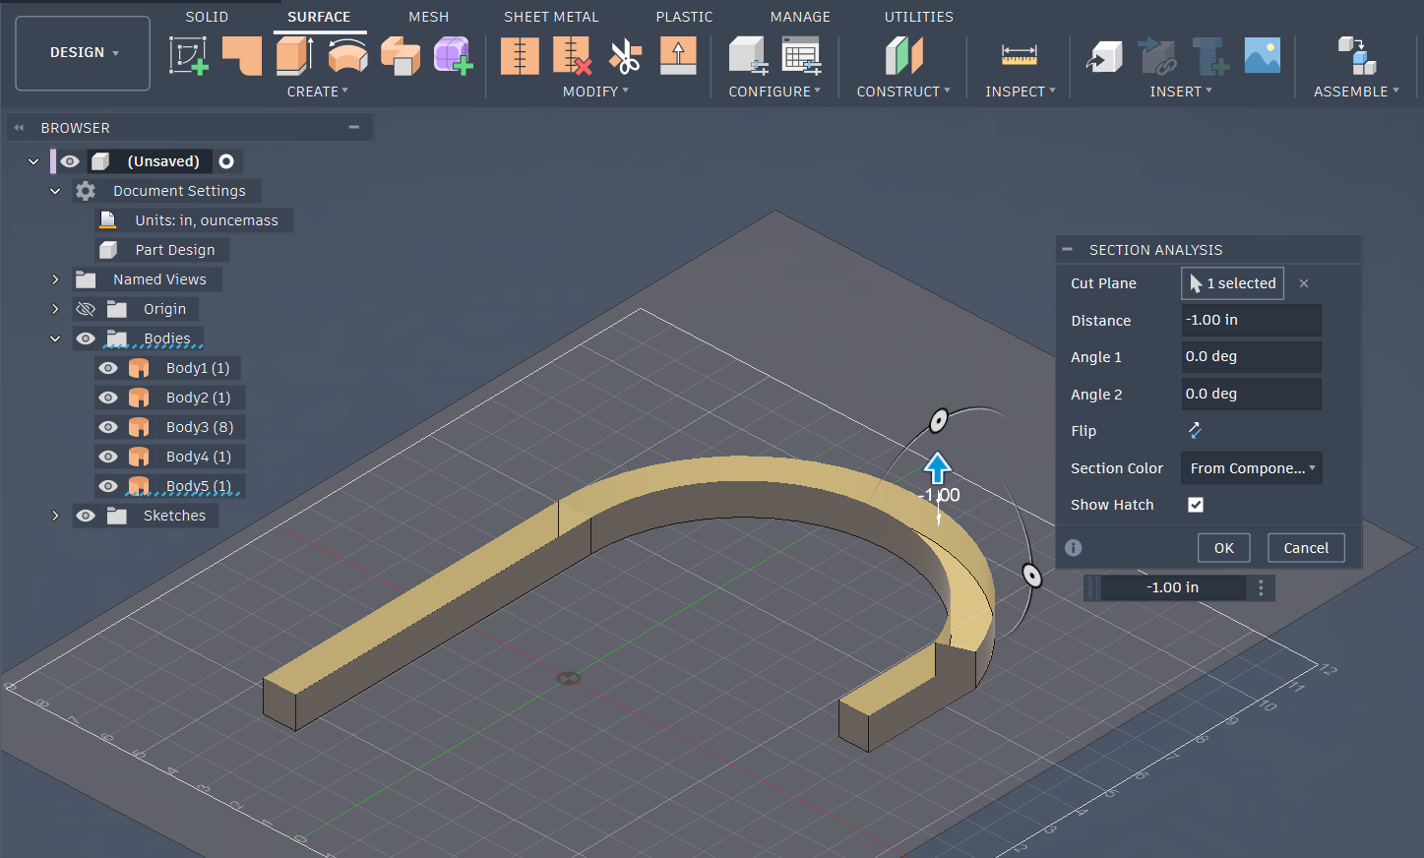Switch to the SHEET METAL tab

551,17
